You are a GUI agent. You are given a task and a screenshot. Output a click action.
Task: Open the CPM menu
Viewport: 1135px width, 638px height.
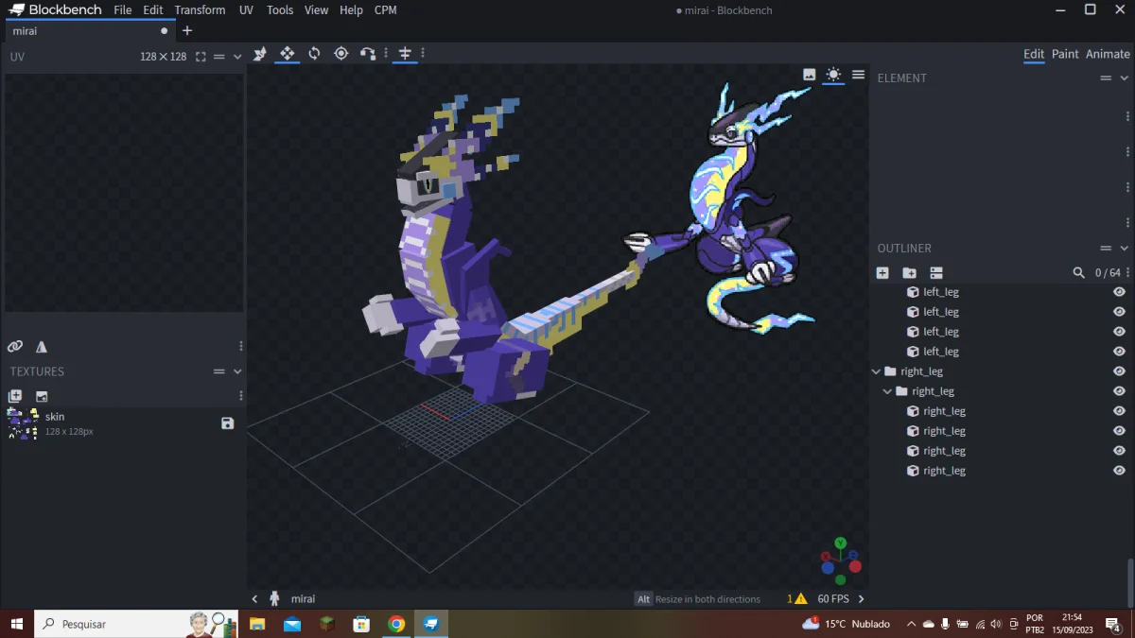385,9
